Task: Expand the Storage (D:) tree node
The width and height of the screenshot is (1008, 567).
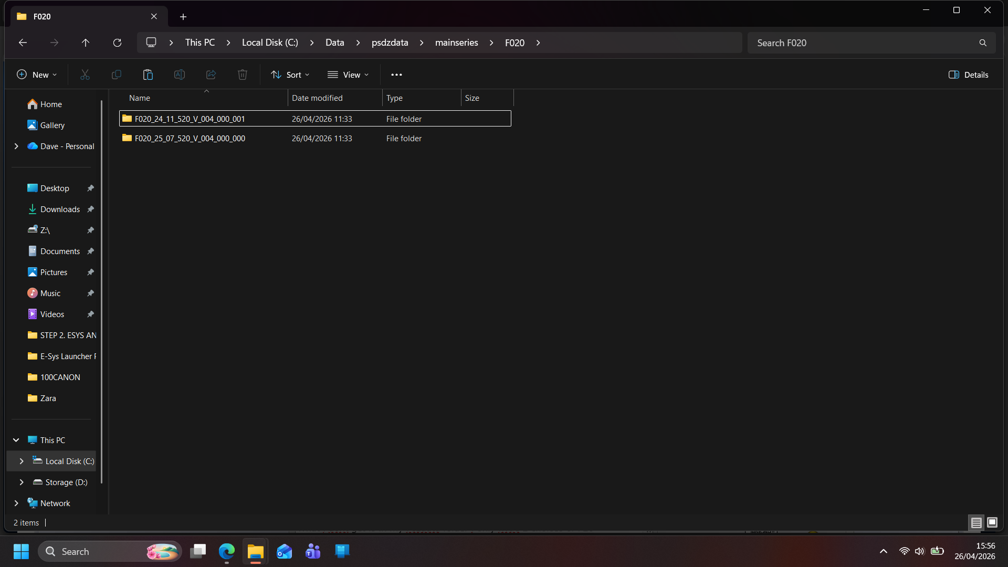Action: [22, 482]
